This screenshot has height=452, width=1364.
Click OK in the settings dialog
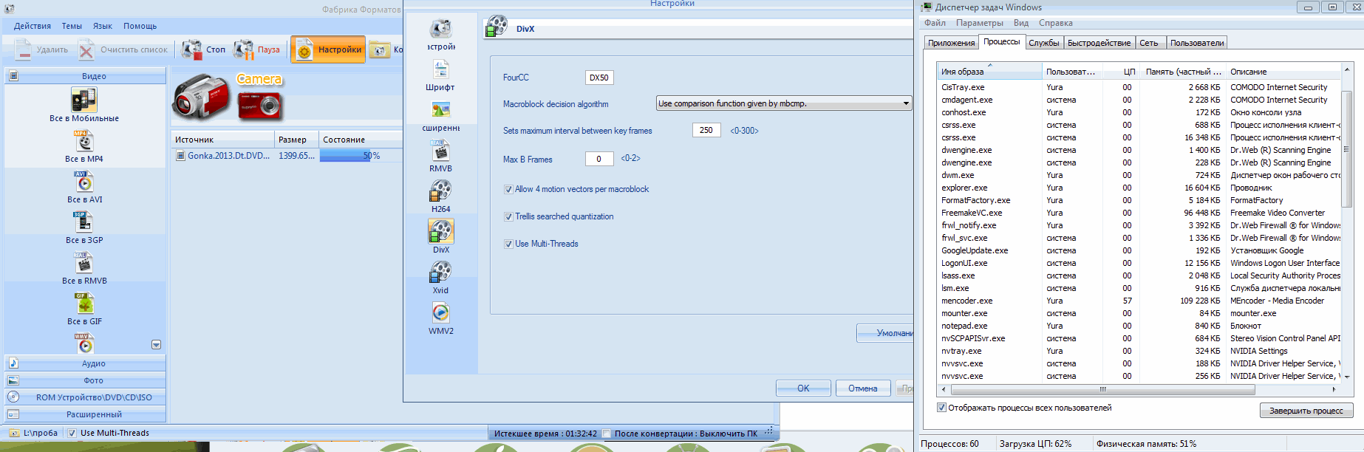pos(803,388)
